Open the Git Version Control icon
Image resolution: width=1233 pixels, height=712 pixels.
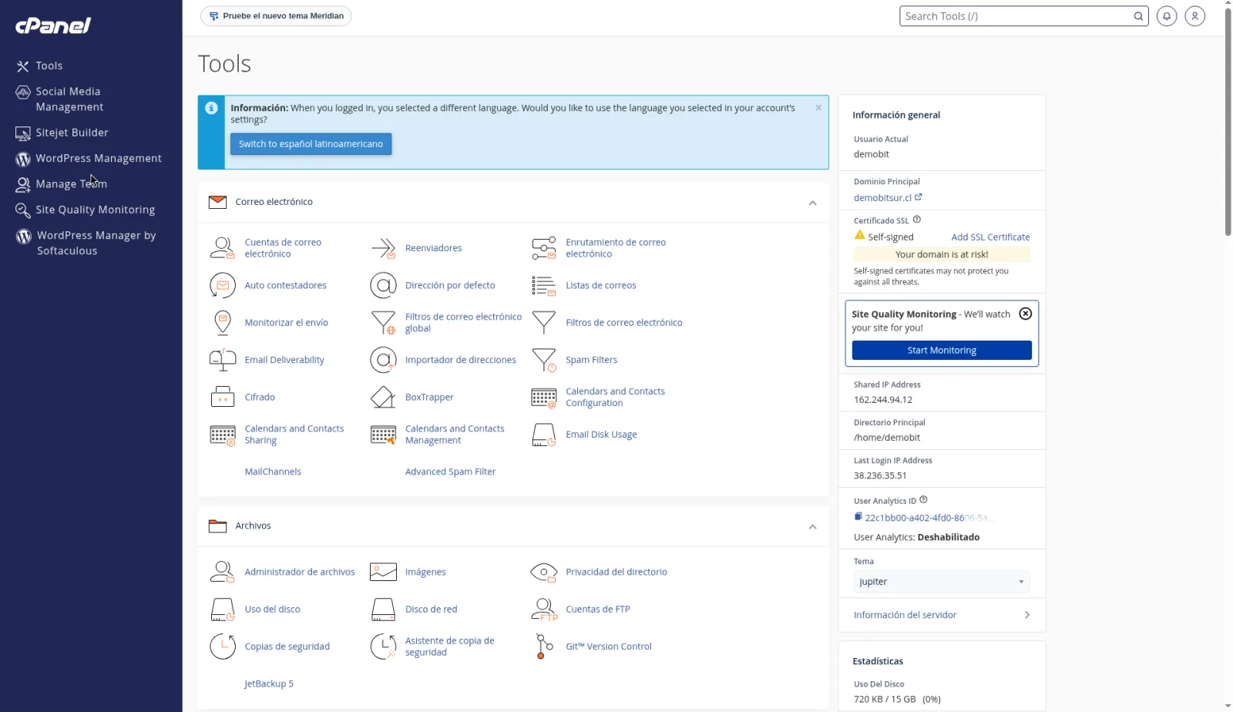click(543, 647)
